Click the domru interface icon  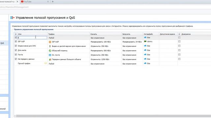click(145, 42)
